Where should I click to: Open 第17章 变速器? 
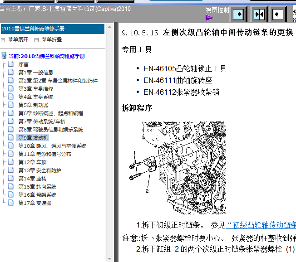point(35,203)
